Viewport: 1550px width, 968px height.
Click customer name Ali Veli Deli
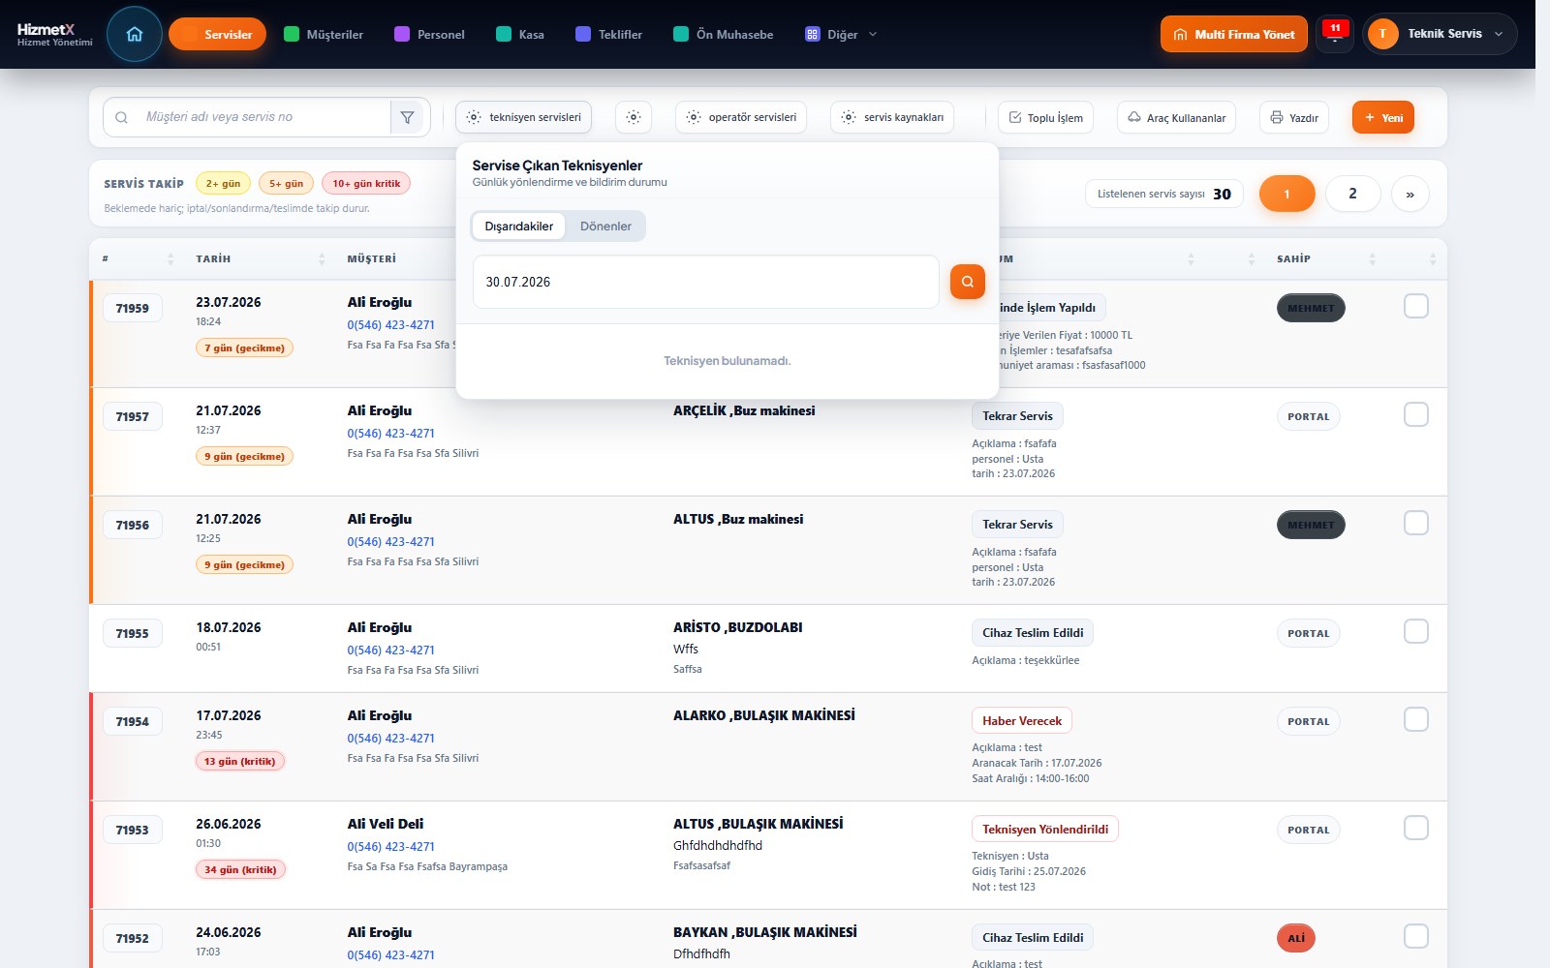tap(386, 824)
